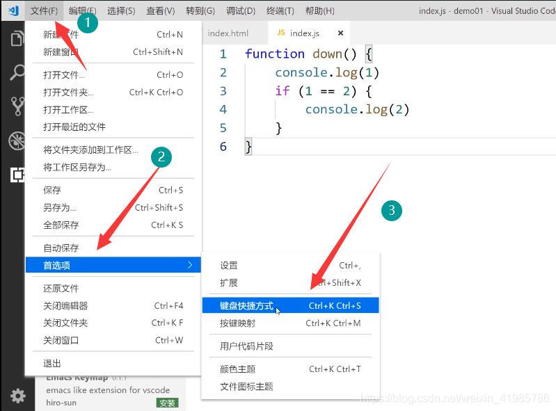Open the 选择(S) menu
Screen dimensions: 556x411
coord(121,11)
